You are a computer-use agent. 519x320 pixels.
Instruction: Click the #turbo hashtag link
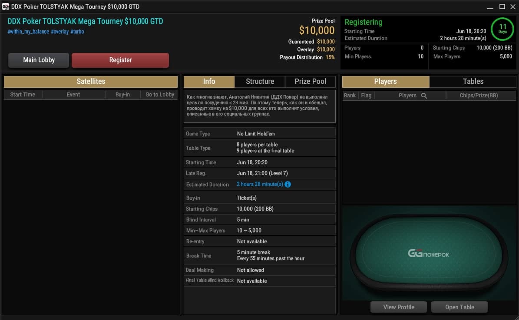coord(77,32)
